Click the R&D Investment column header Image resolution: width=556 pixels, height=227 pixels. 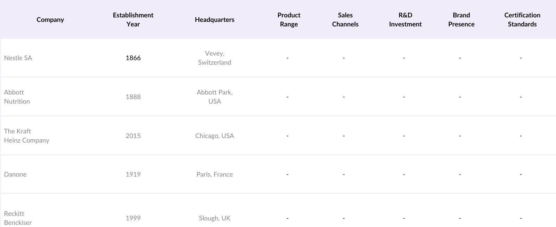pyautogui.click(x=405, y=19)
